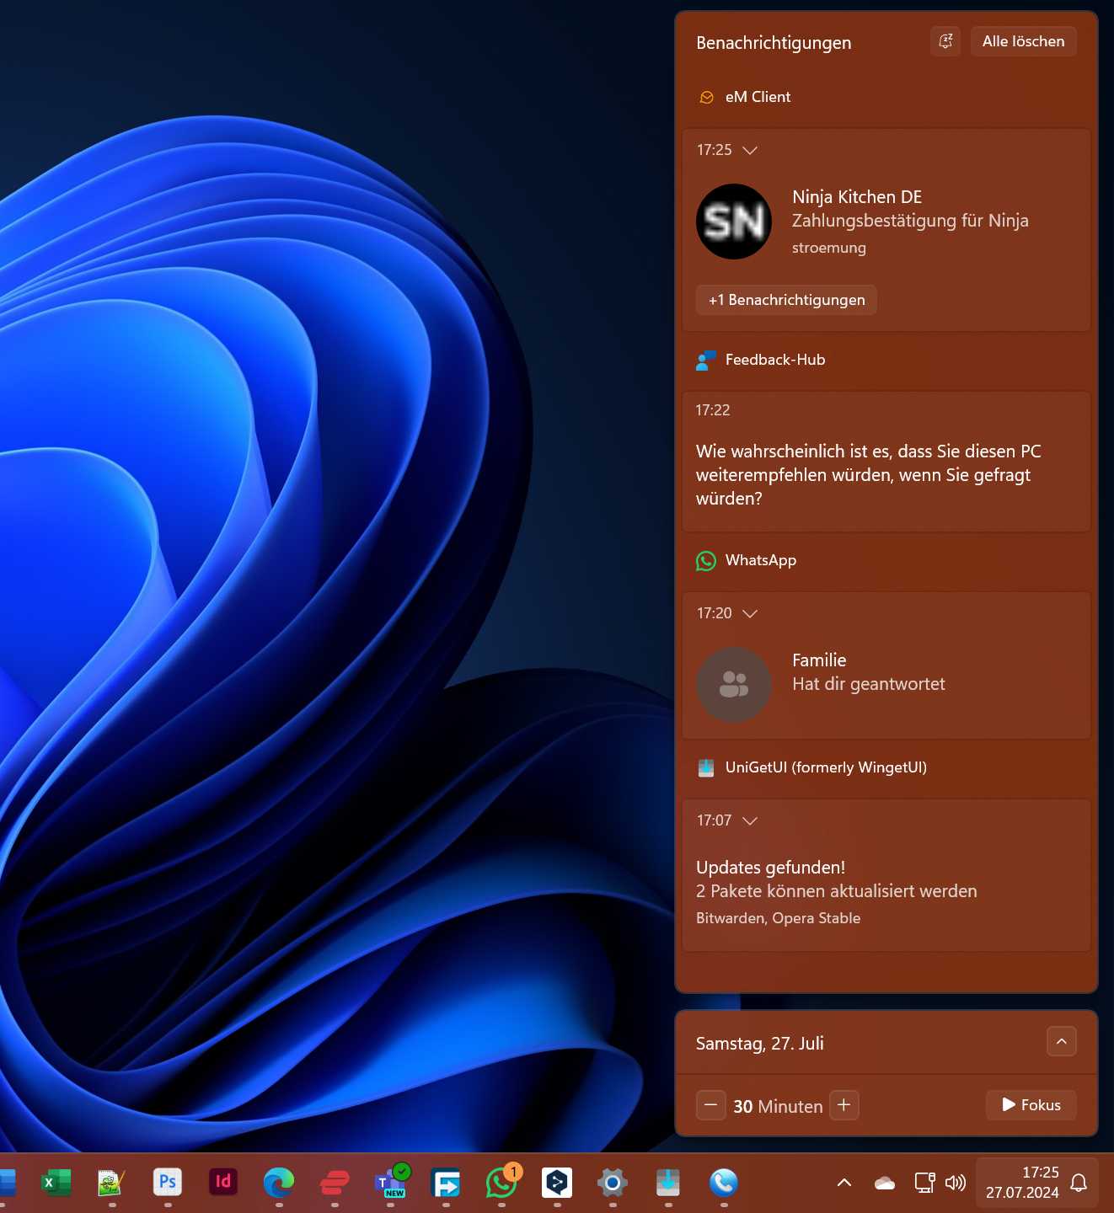Show hidden icons in the system tray
Viewport: 1114px width, 1213px height.
click(844, 1183)
